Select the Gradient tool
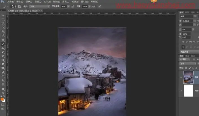 (x=3, y=60)
